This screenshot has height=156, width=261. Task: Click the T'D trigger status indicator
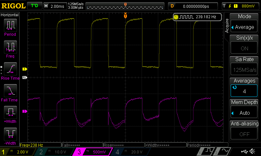35,6
